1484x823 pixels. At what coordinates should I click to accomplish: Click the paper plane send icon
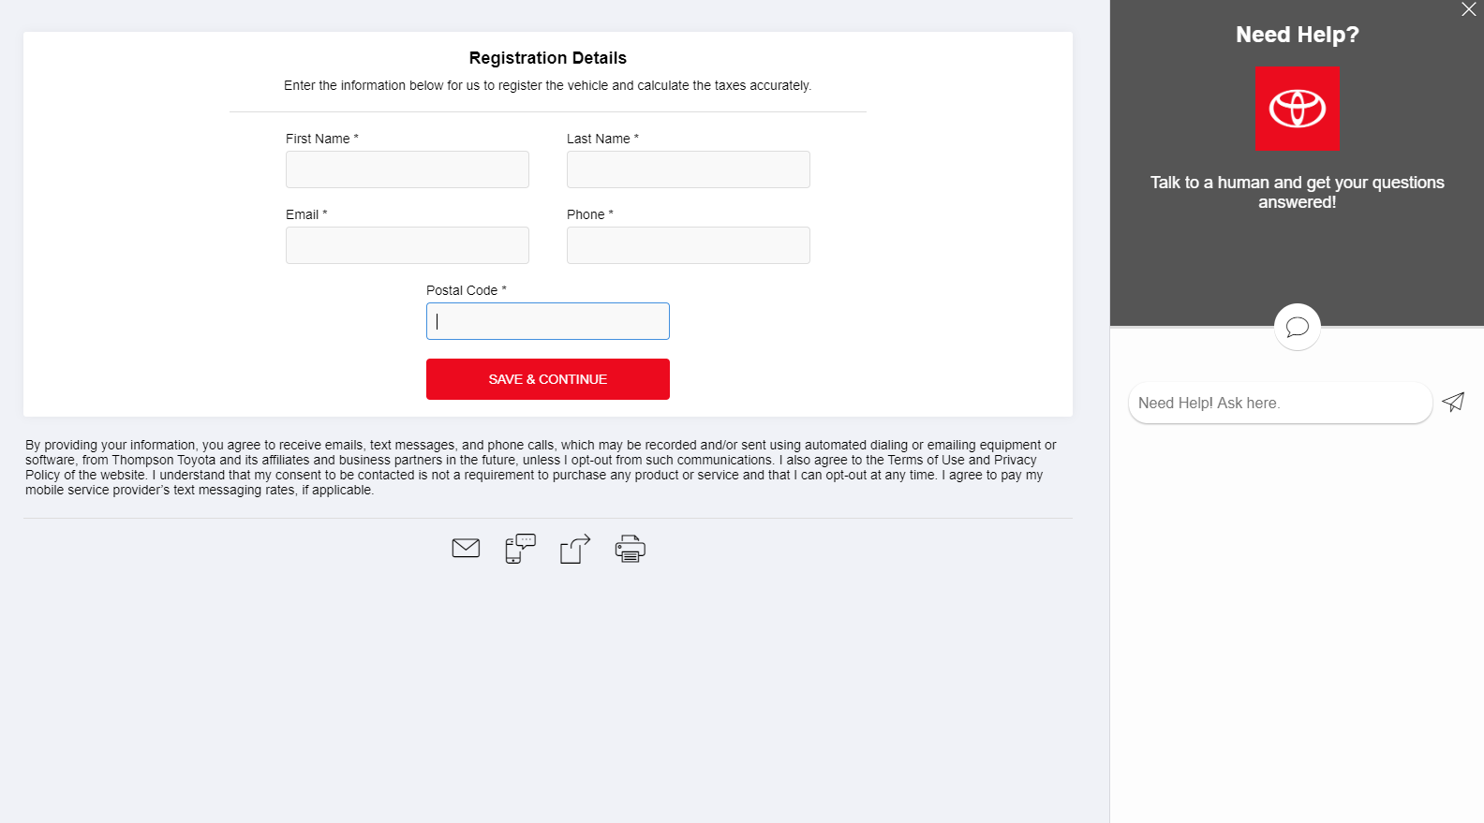tap(1453, 403)
